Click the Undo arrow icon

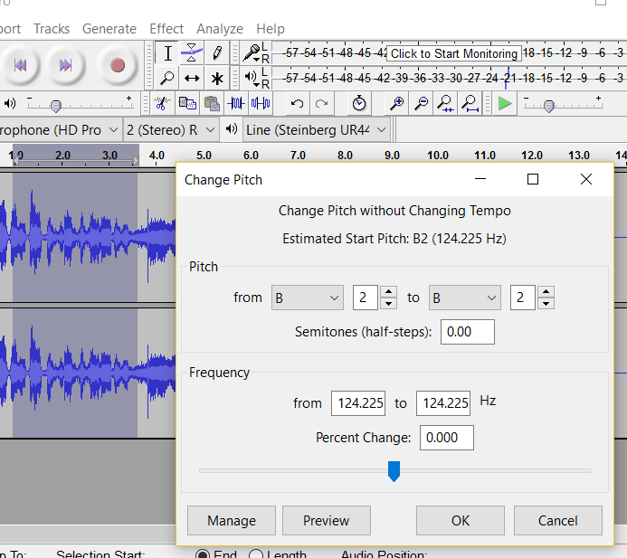click(297, 103)
